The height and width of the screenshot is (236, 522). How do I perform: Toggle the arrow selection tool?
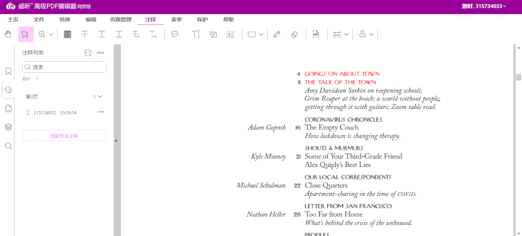point(26,34)
